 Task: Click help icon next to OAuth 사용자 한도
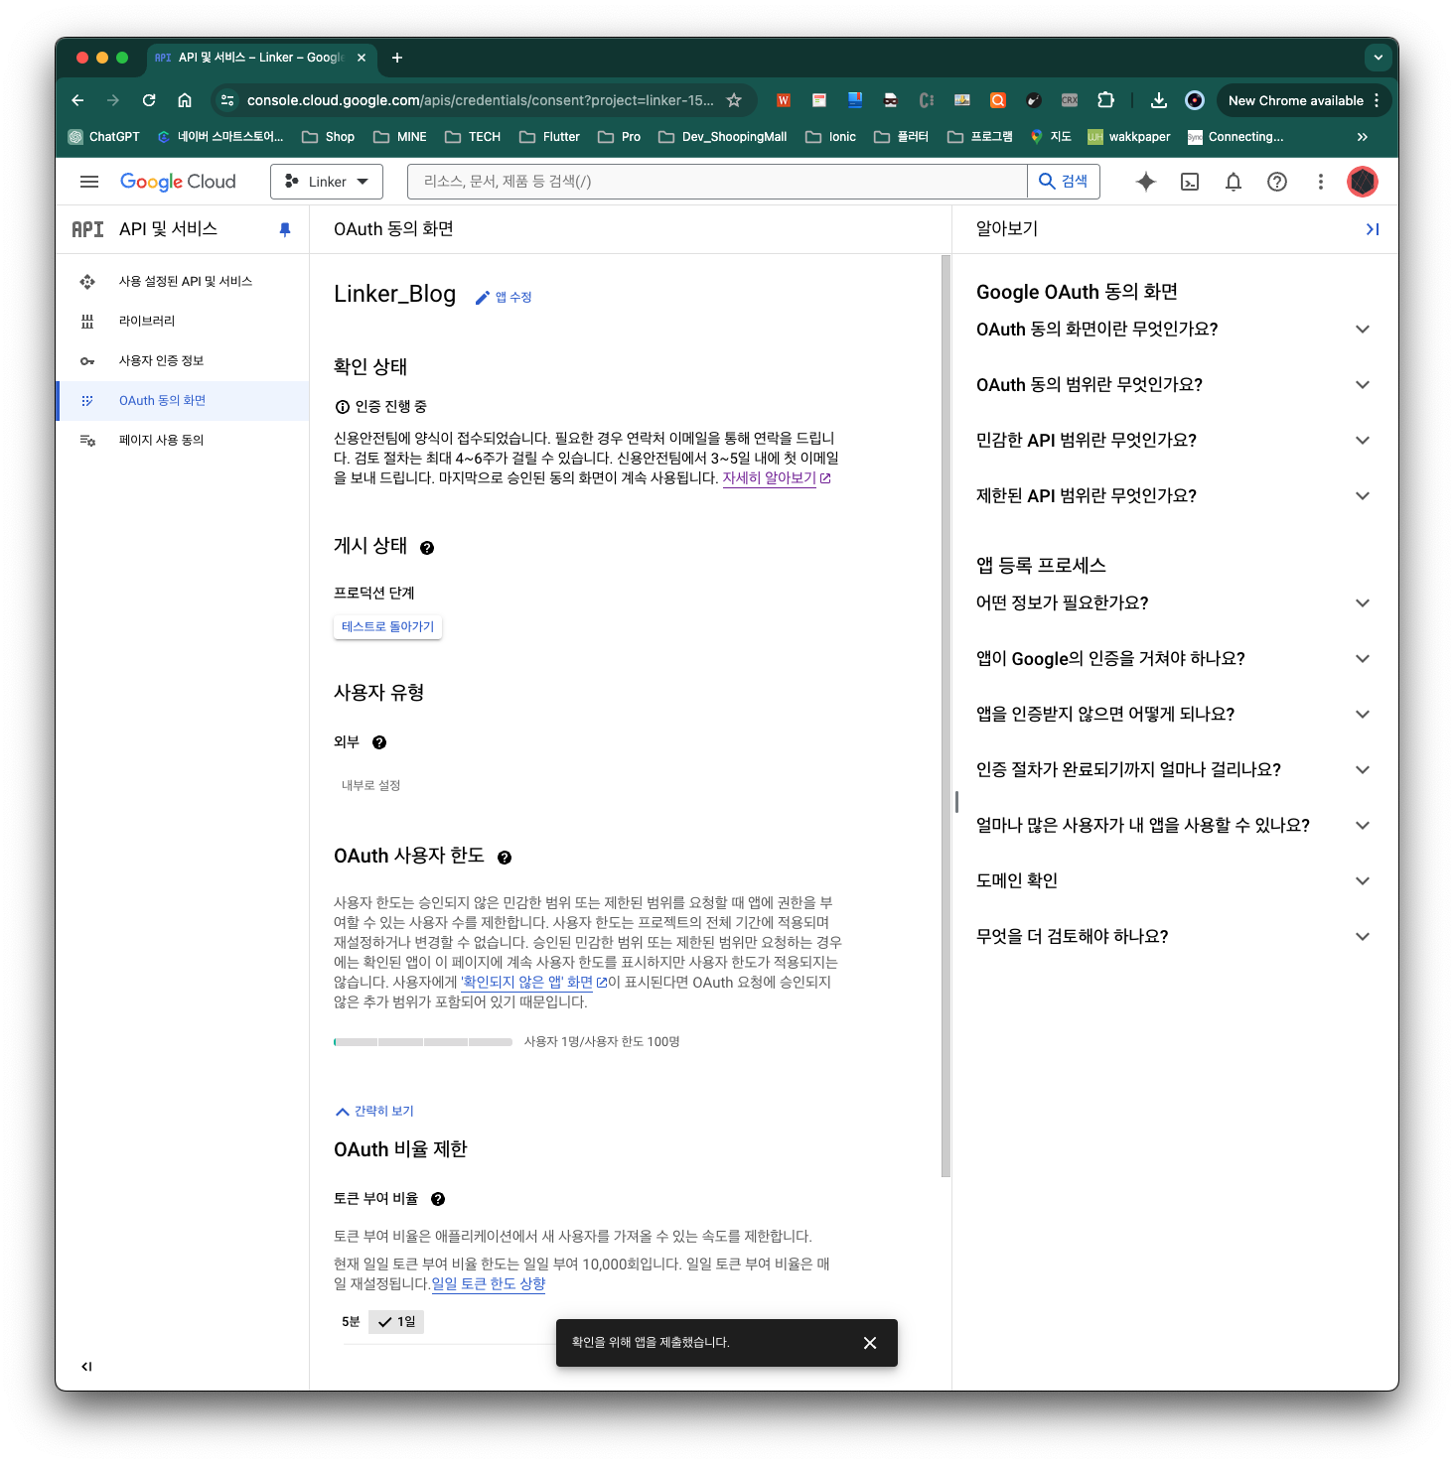[505, 858]
